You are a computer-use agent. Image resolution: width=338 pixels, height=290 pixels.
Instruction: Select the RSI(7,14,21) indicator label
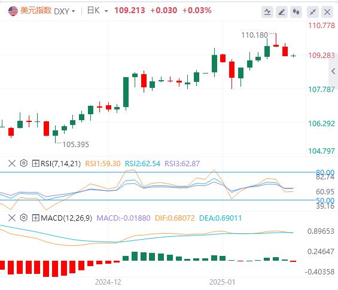60,163
